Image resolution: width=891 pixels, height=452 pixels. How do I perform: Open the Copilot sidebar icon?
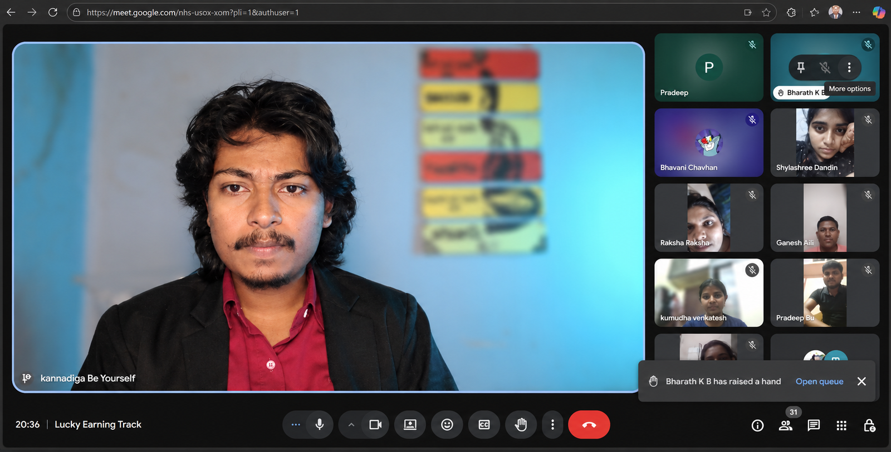pos(879,12)
